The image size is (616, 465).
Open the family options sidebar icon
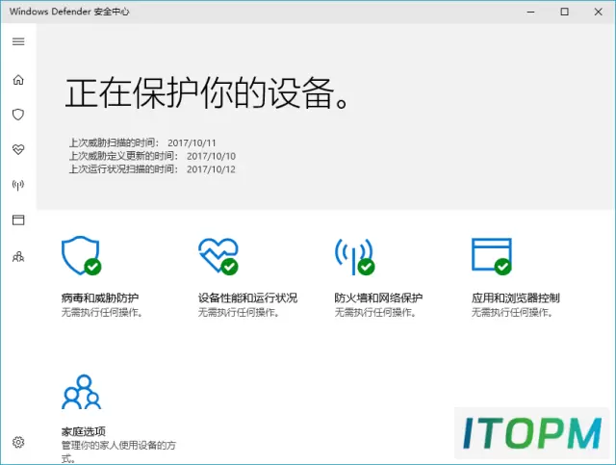point(18,257)
